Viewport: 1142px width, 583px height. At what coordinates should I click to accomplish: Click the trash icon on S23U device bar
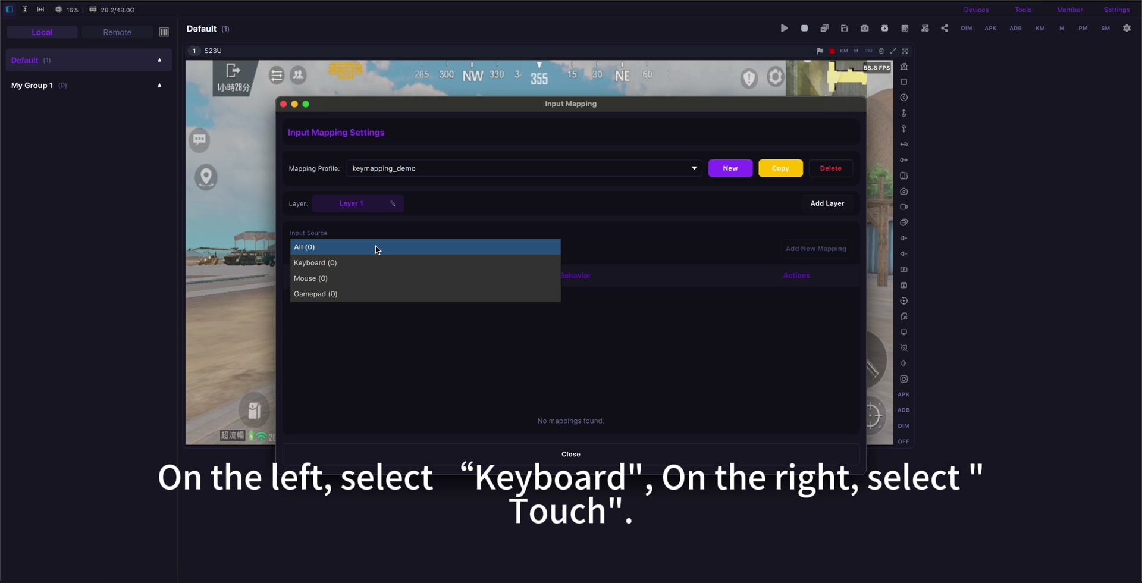pos(881,51)
